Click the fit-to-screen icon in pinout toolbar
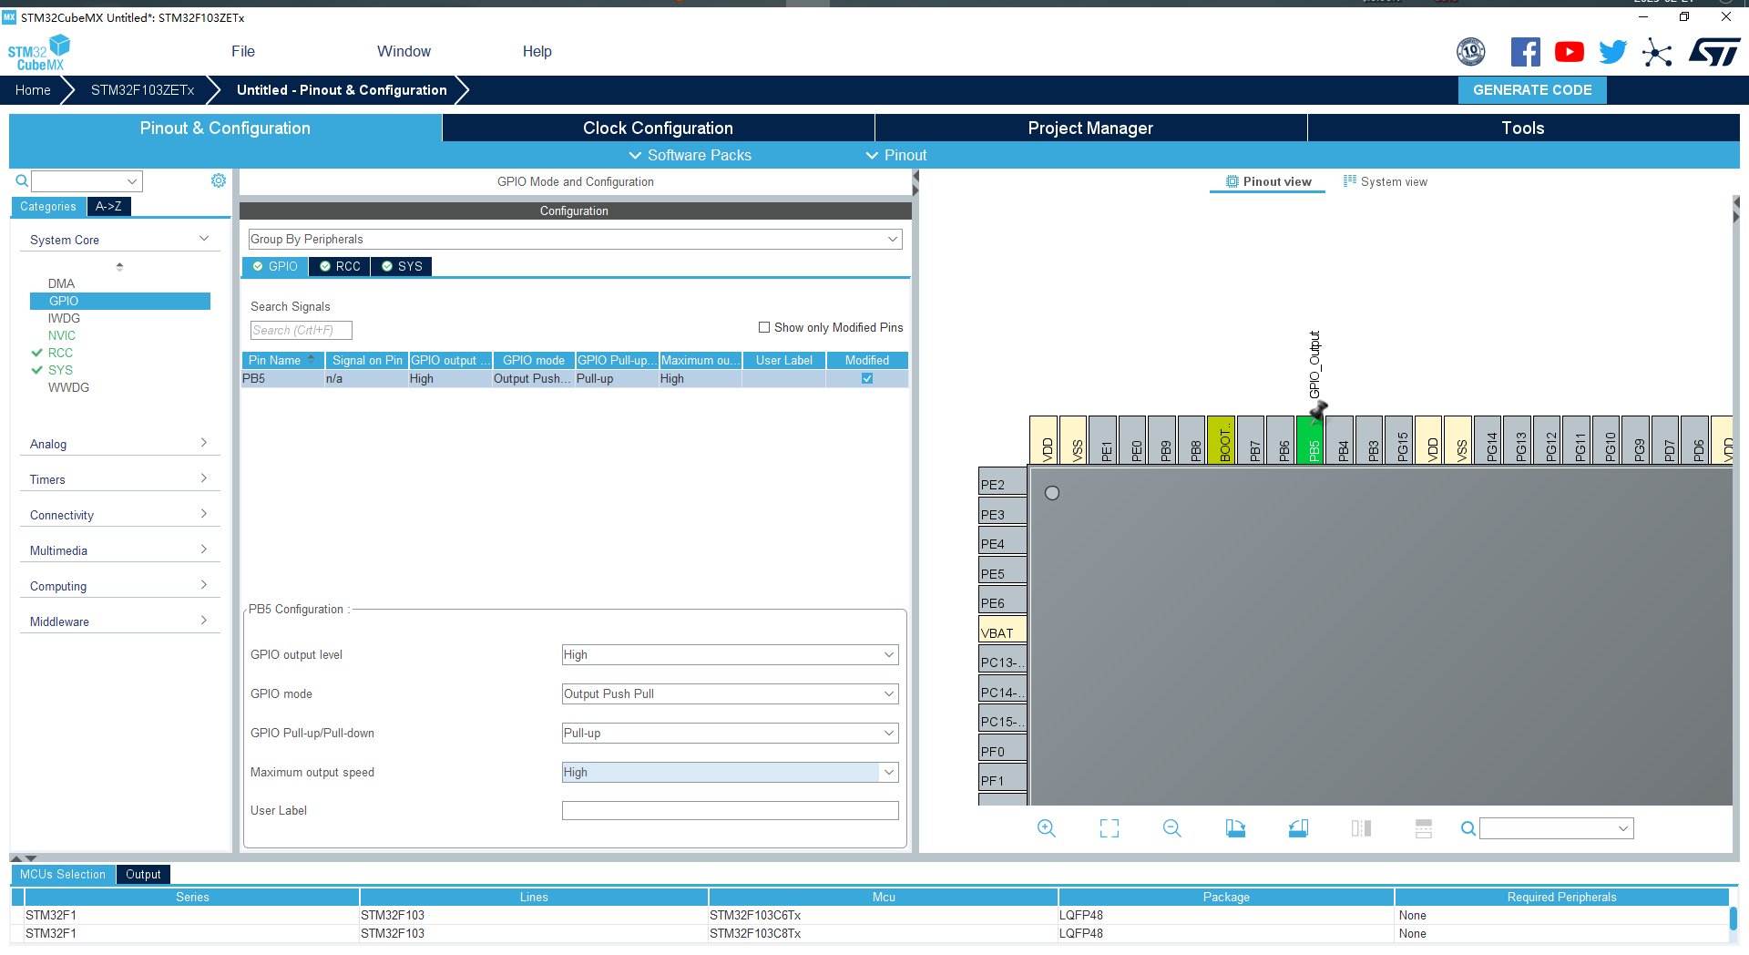1749x955 pixels. point(1110,828)
